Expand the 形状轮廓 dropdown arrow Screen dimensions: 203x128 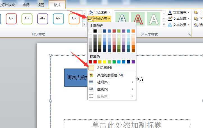[x=109, y=19]
